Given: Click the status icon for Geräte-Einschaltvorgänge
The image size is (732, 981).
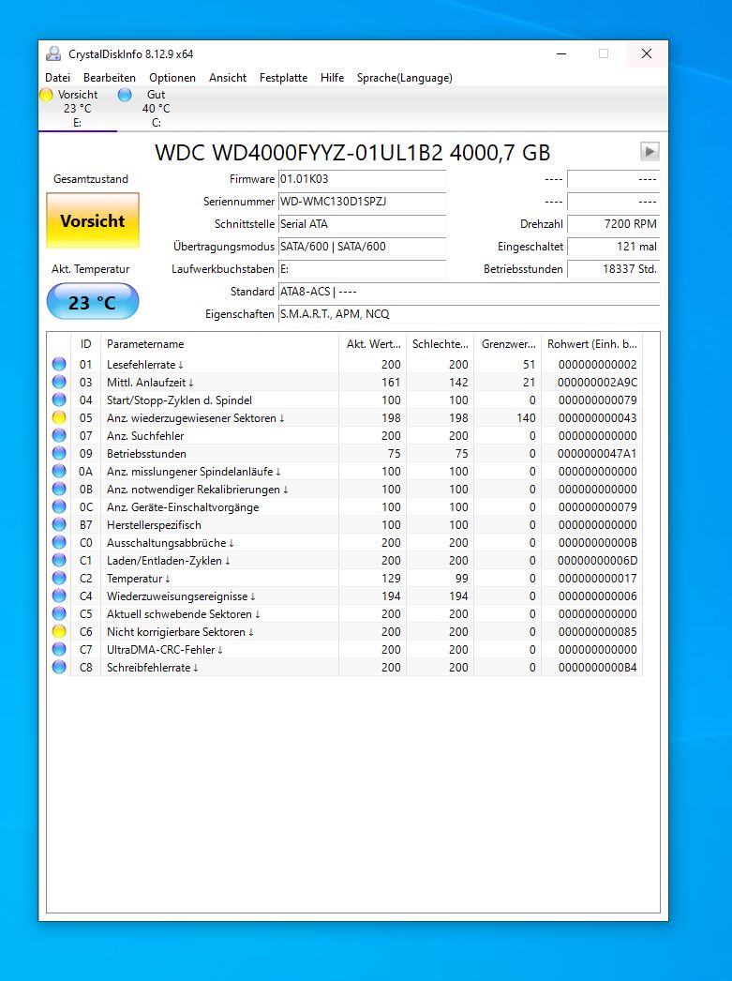Looking at the screenshot, I should (x=59, y=506).
